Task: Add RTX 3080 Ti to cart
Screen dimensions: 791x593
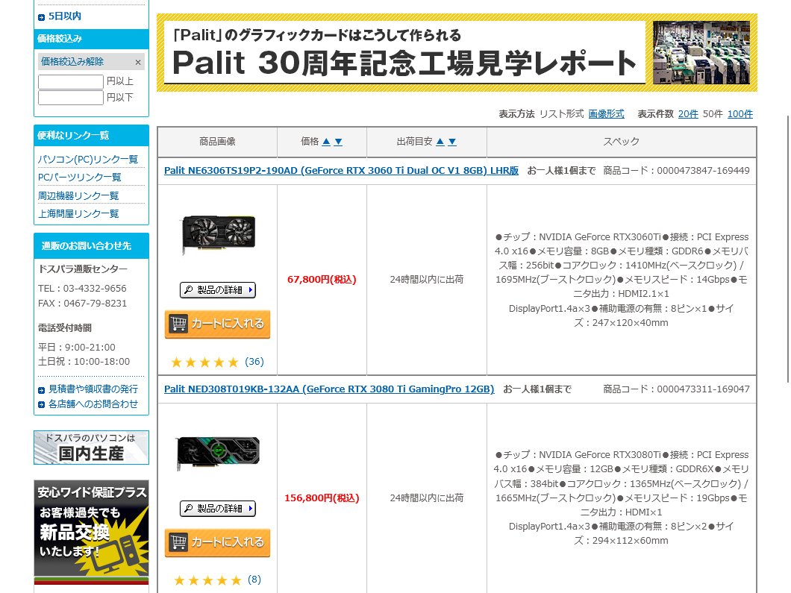Action: click(x=217, y=542)
